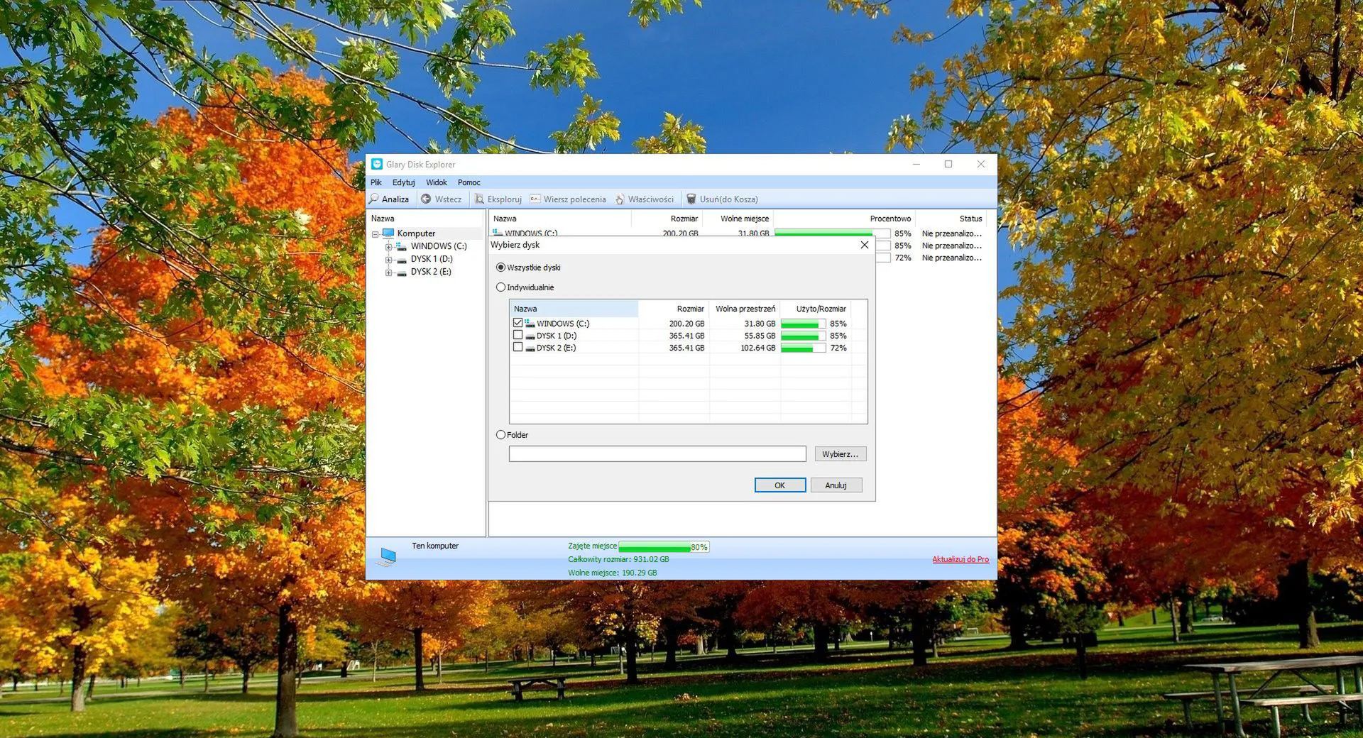Screen dimensions: 1363x738
Task: Uncheck the WINDOWS (C:) checkbox
Action: coord(518,323)
